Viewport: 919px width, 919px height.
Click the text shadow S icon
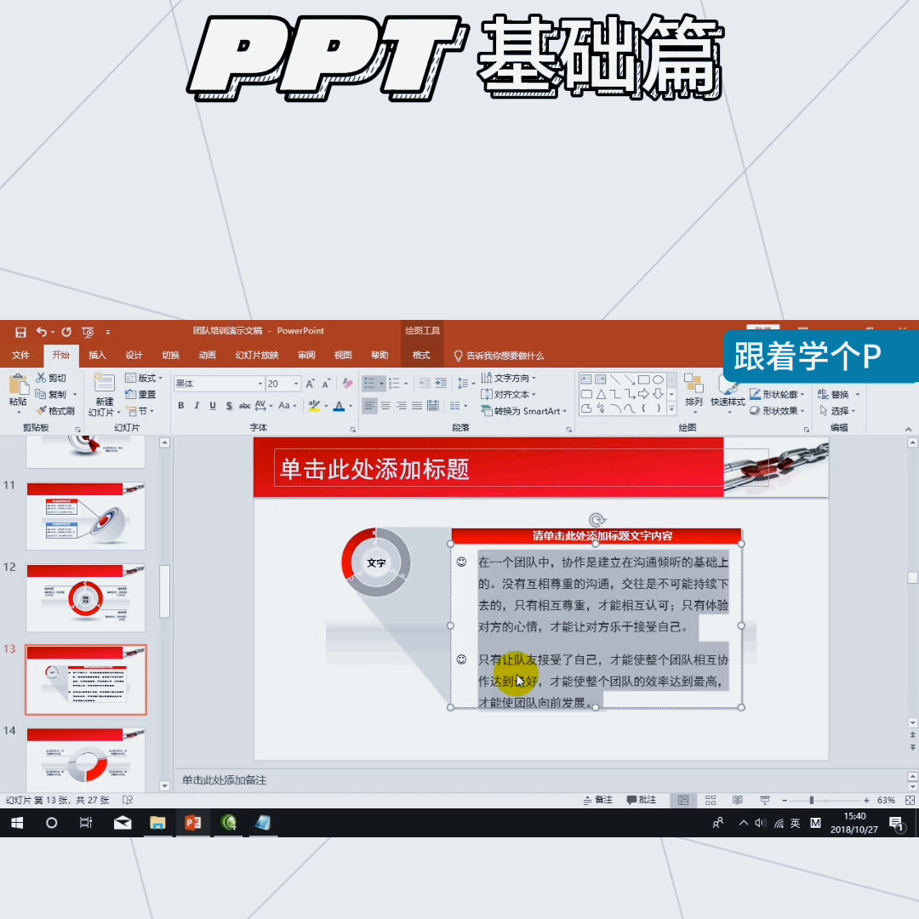[x=229, y=406]
